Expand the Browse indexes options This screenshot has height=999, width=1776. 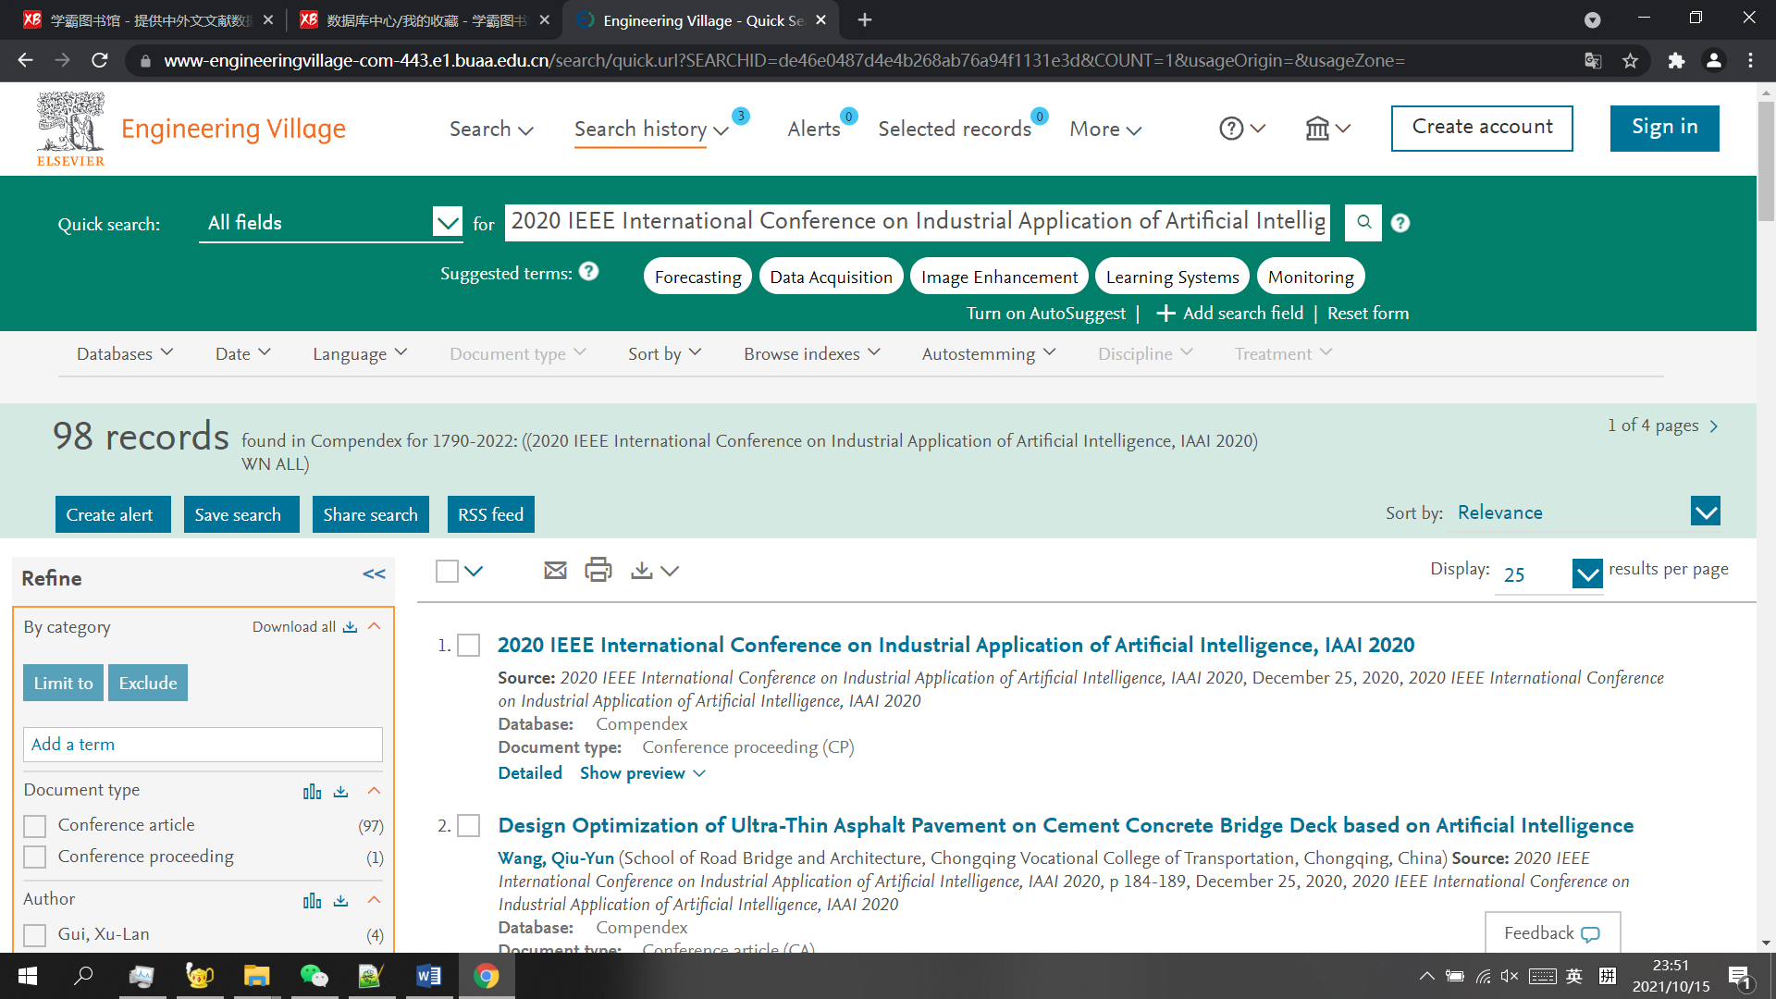(x=812, y=353)
